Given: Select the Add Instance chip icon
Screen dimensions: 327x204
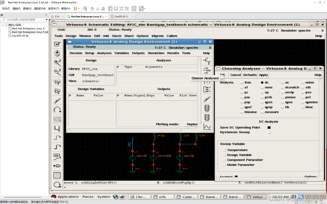Looking at the screenshot, I should click(x=57, y=128).
